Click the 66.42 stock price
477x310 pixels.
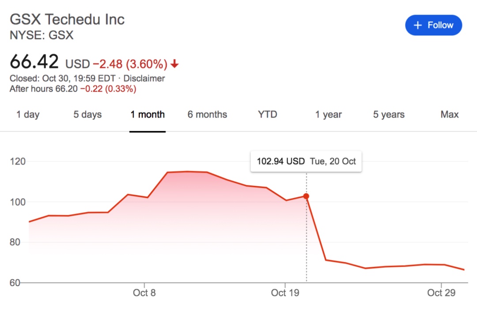(x=34, y=62)
